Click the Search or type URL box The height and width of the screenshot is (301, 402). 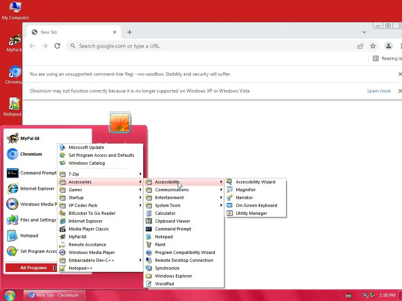[x=210, y=46]
